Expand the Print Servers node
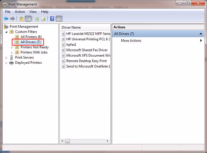This screenshot has width=207, height=153. [7, 58]
